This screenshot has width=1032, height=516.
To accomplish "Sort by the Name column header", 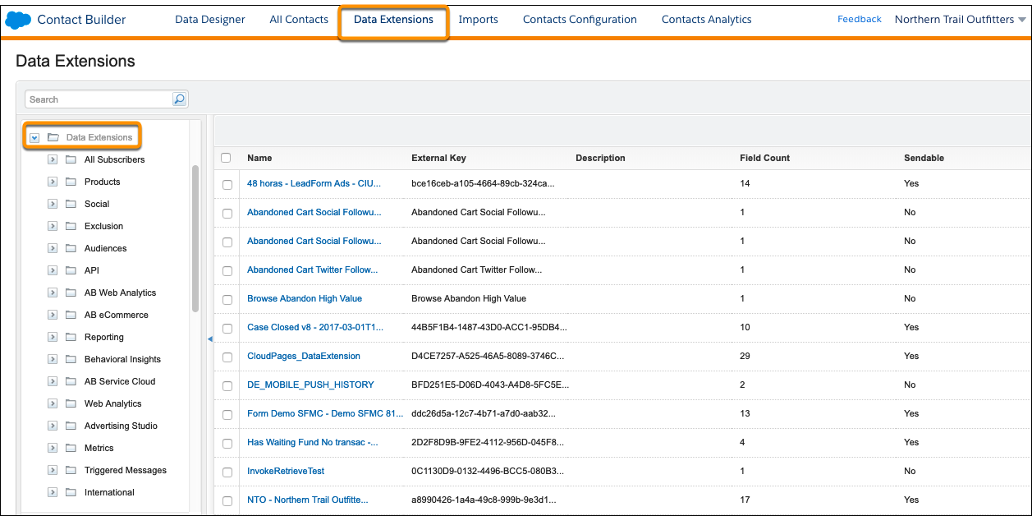I will [259, 158].
